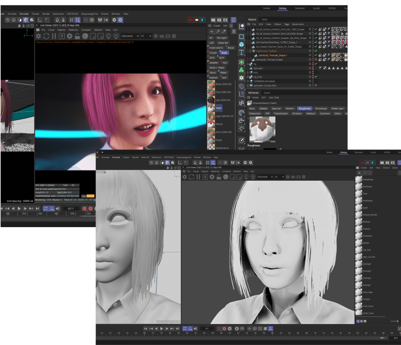Viewport: 401px width, 345px height.
Task: Toggle the red X enable flag for Genesis8_1Female_Shape
Action: 316,60
